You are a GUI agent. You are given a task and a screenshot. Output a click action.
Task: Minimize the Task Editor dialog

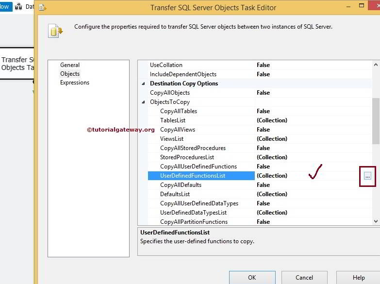click(348, 6)
